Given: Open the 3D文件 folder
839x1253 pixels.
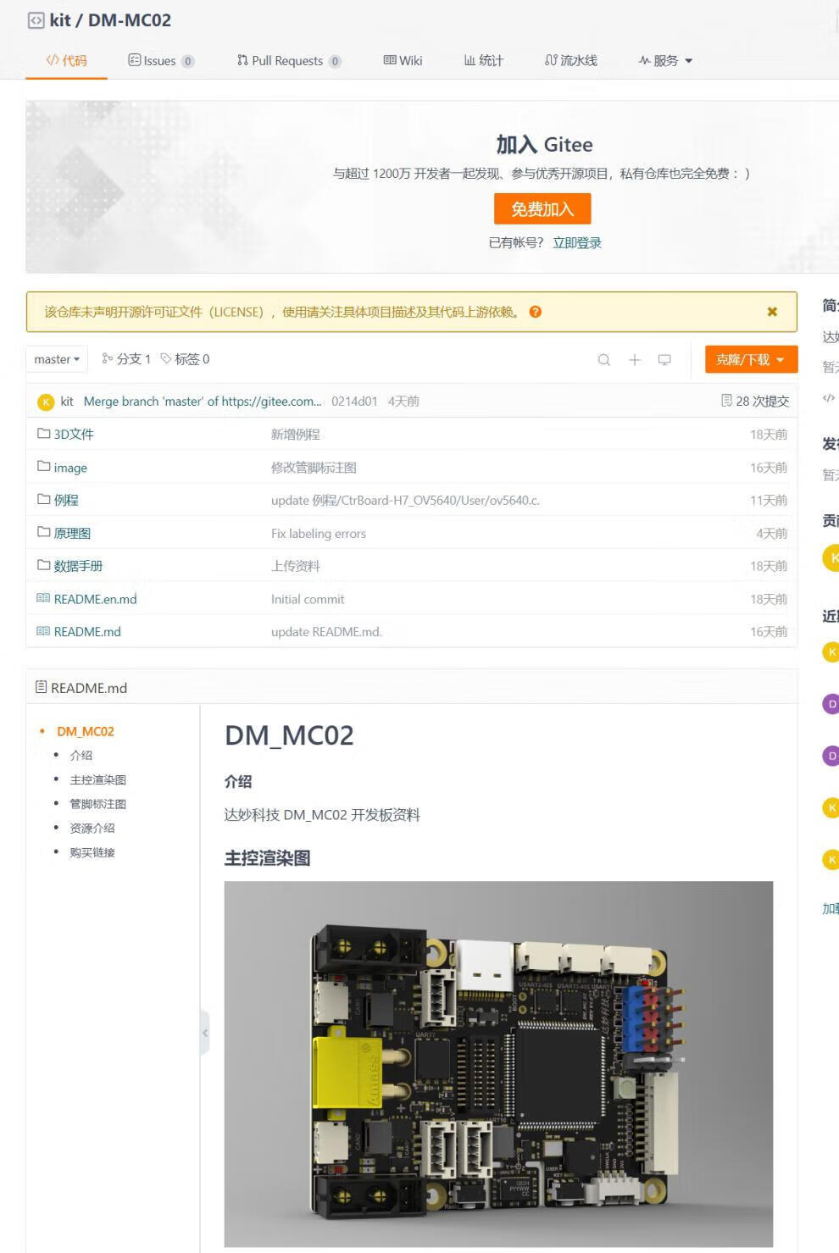Looking at the screenshot, I should click(x=74, y=434).
